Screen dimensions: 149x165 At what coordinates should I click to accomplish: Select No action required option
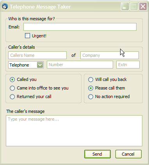click(90, 97)
